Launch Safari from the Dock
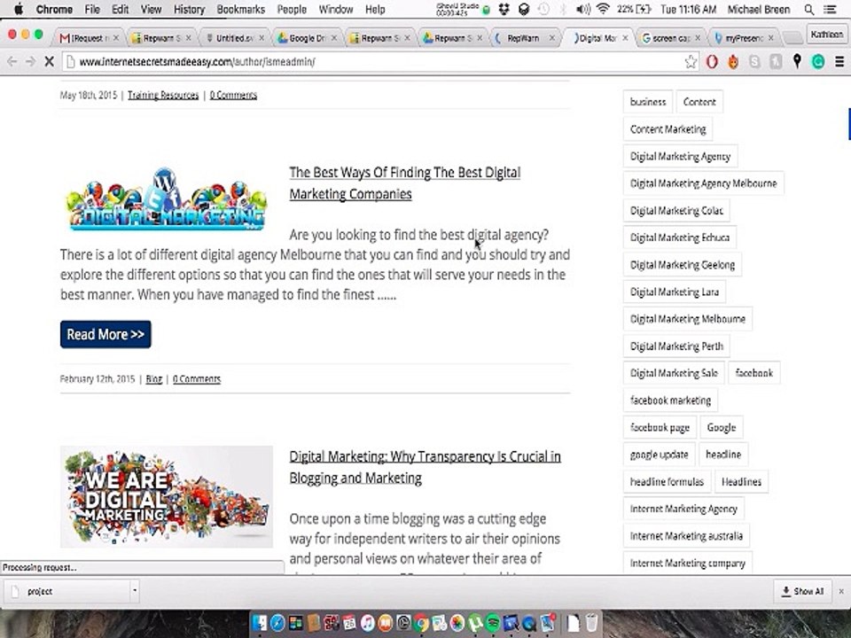Image resolution: width=851 pixels, height=638 pixels. pyautogui.click(x=277, y=623)
